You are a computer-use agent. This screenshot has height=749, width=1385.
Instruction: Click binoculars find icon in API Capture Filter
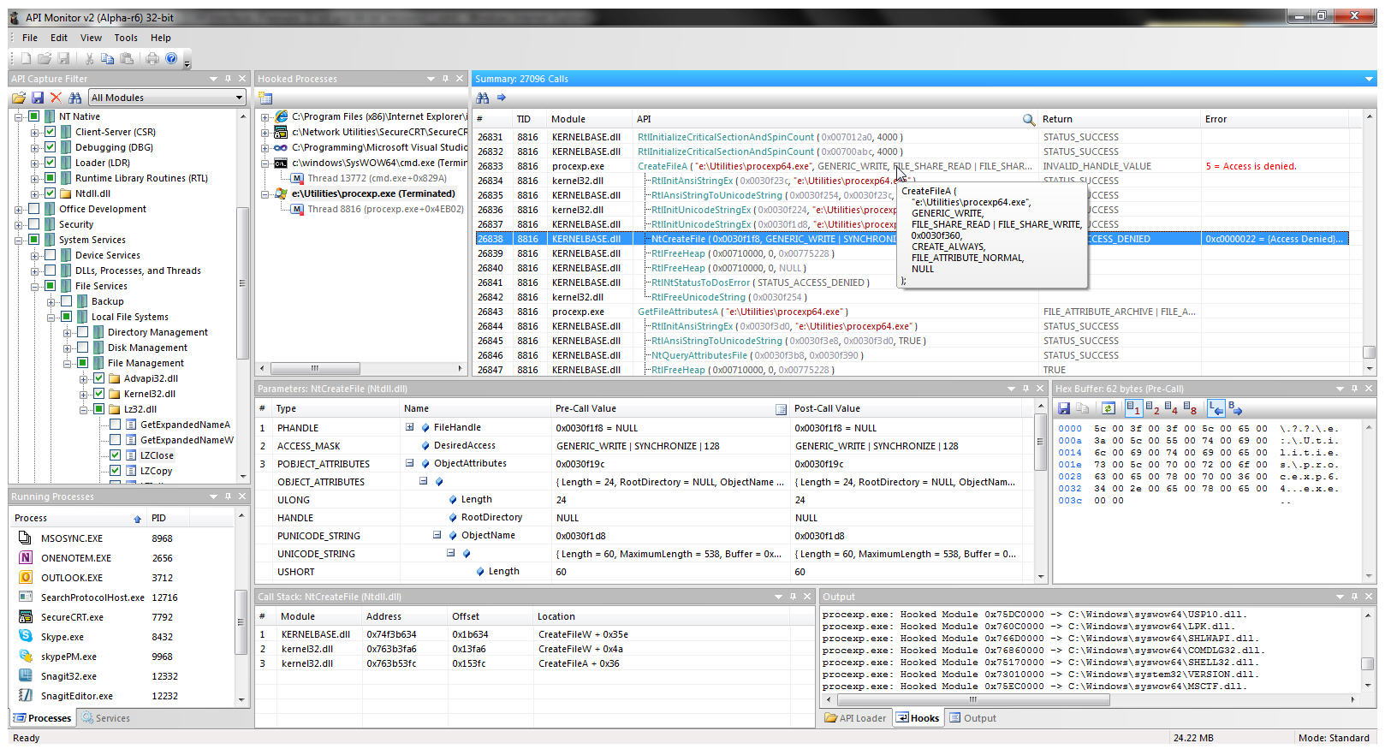tap(74, 98)
